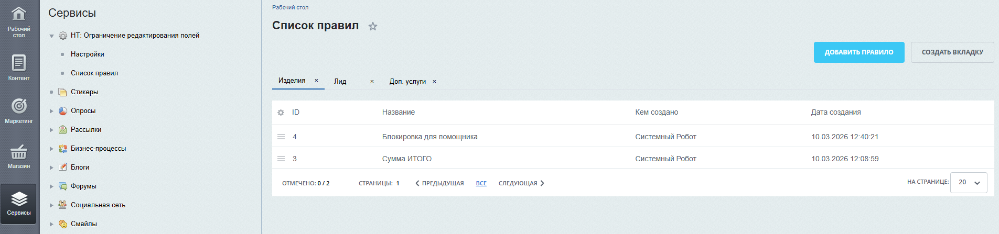Go to Предыдущая page
Screen dimensions: 999x234
pyautogui.click(x=439, y=183)
